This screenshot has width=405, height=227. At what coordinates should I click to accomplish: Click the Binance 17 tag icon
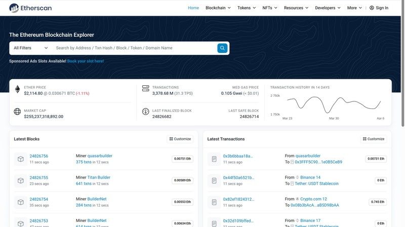[x=297, y=220]
